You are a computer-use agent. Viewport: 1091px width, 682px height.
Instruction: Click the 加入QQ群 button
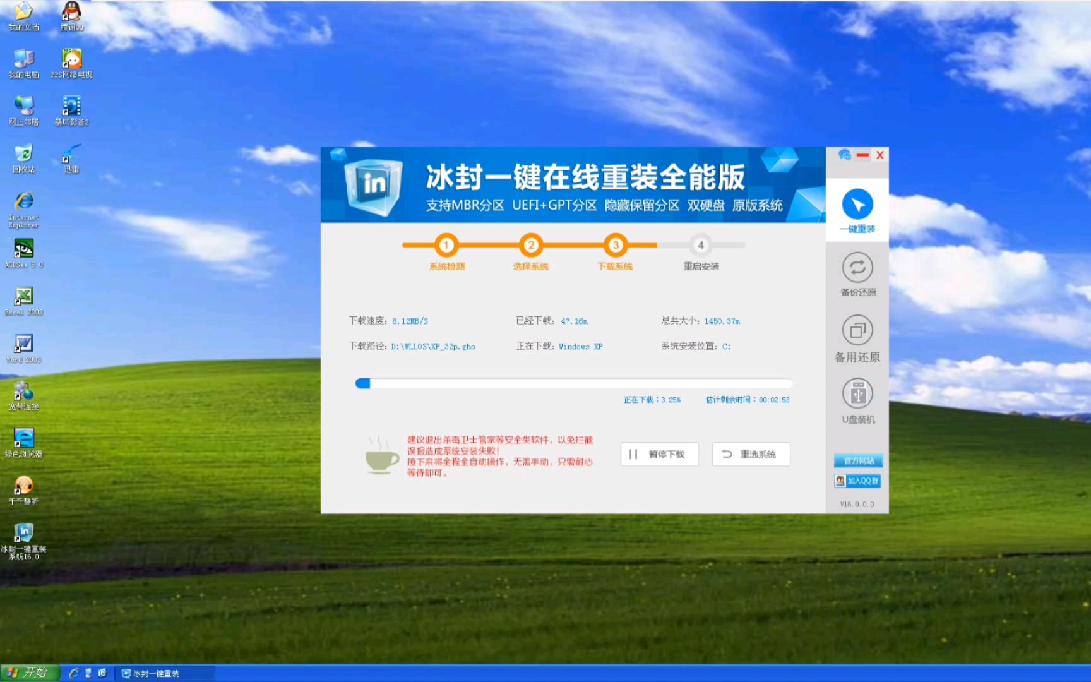coord(857,481)
